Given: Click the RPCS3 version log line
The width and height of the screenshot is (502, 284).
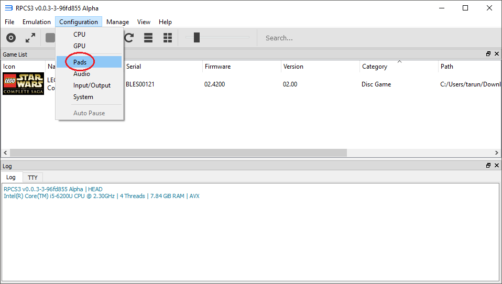Looking at the screenshot, I should (x=53, y=189).
